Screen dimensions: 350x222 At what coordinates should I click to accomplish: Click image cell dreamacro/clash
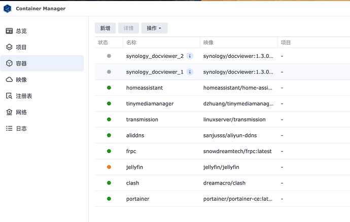click(224, 183)
